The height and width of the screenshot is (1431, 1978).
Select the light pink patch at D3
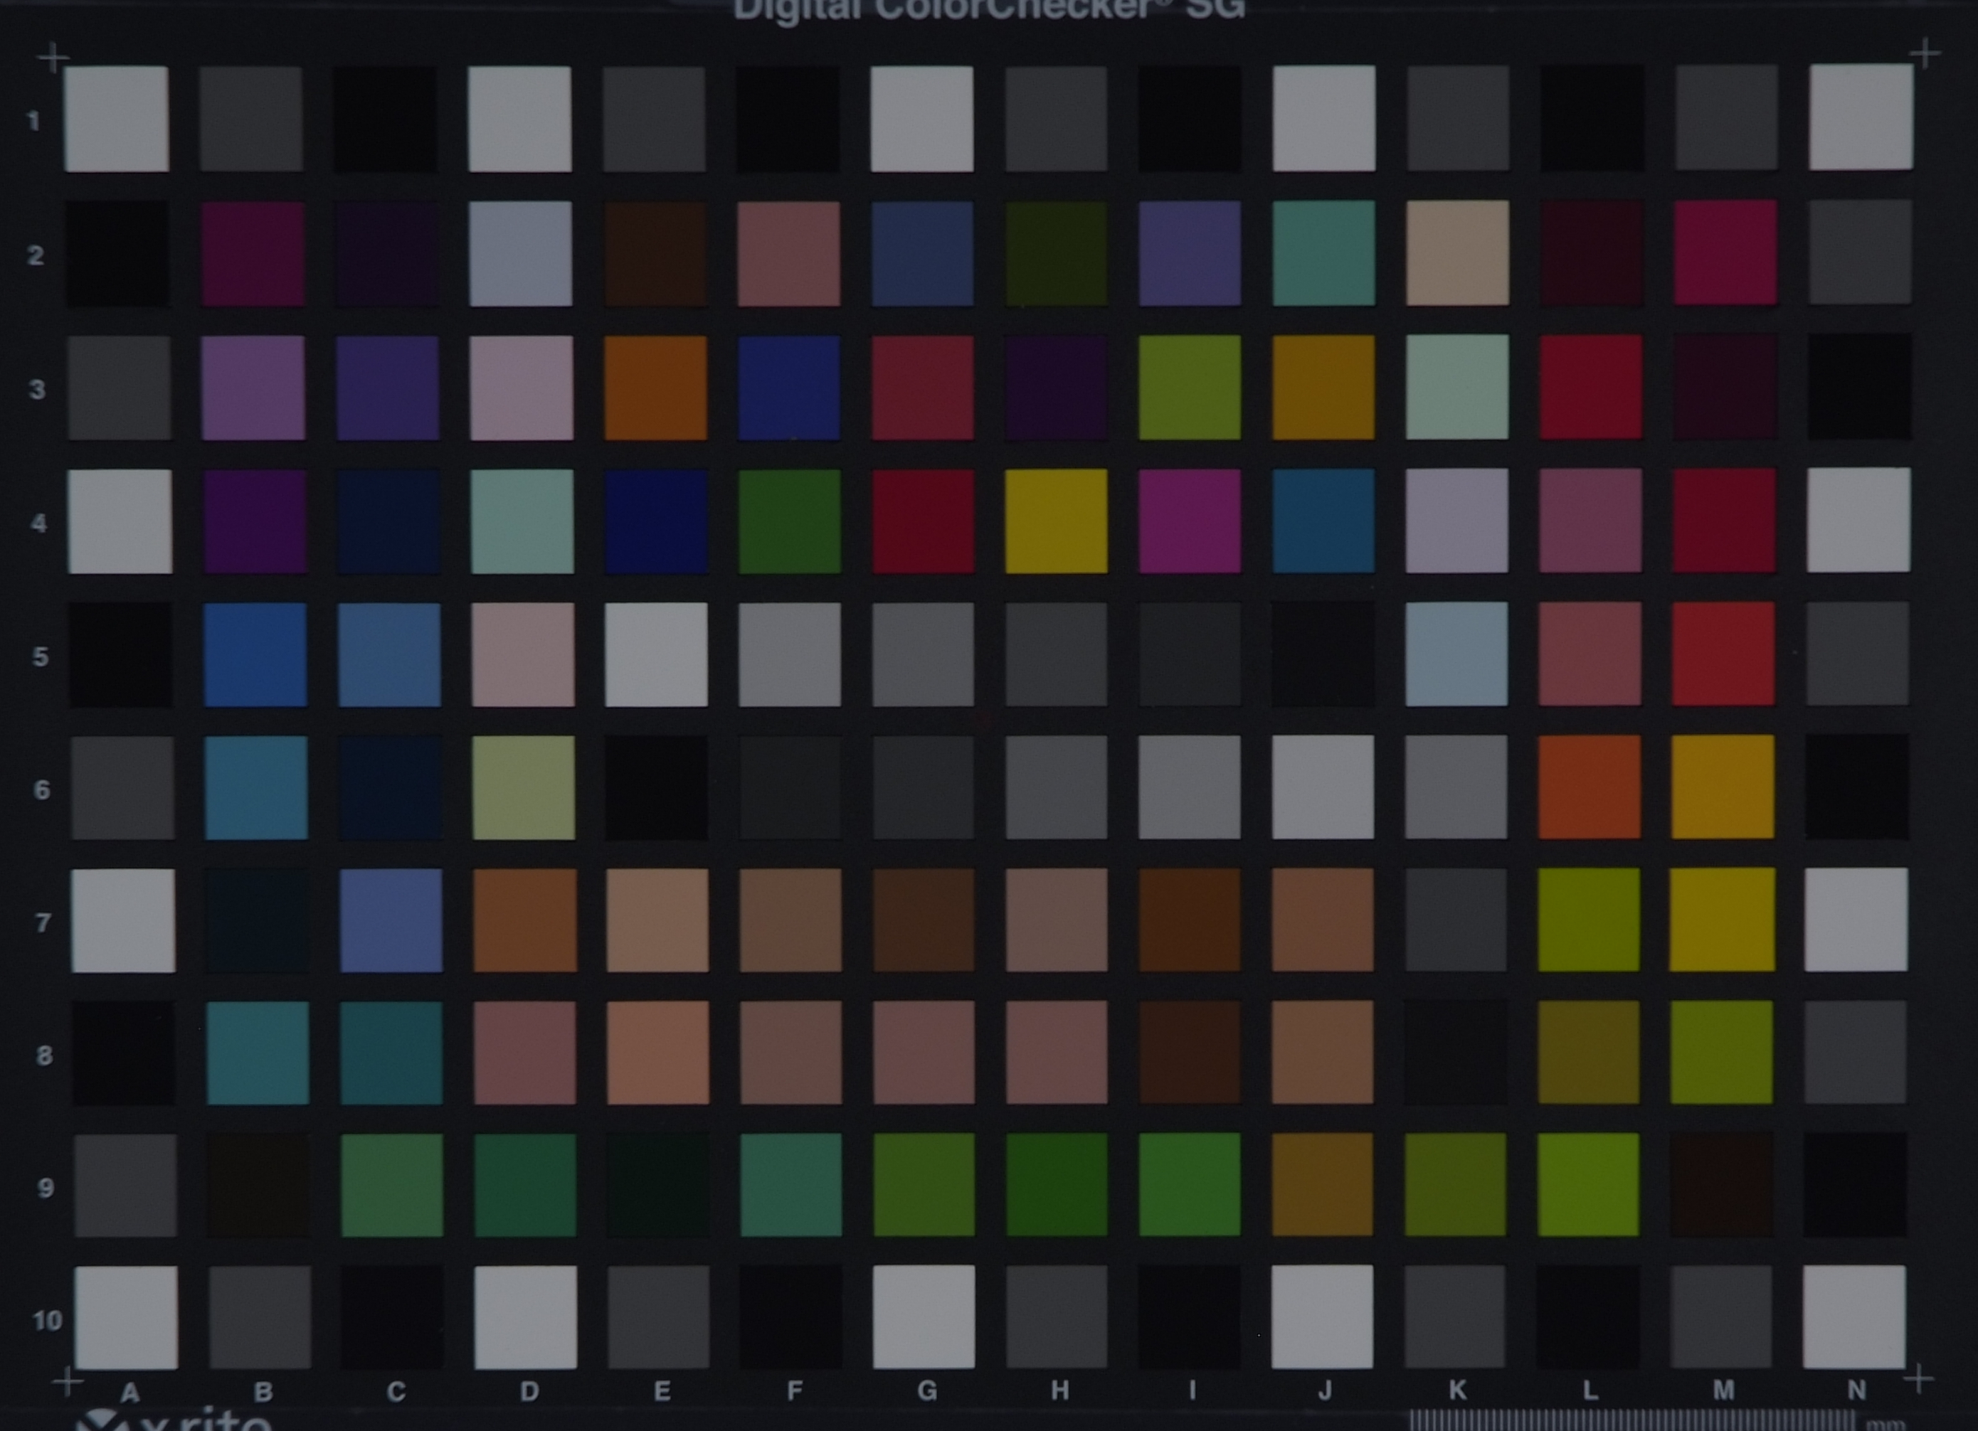pyautogui.click(x=522, y=388)
